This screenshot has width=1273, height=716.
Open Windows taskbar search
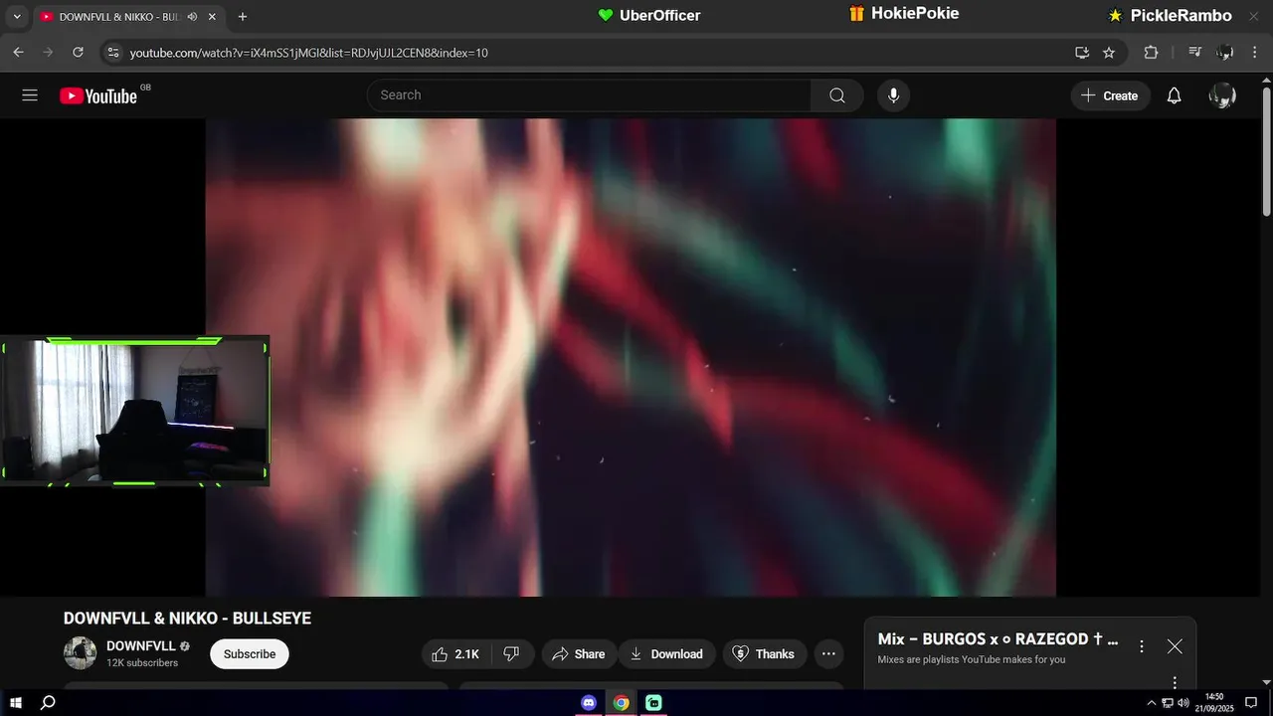(x=47, y=703)
